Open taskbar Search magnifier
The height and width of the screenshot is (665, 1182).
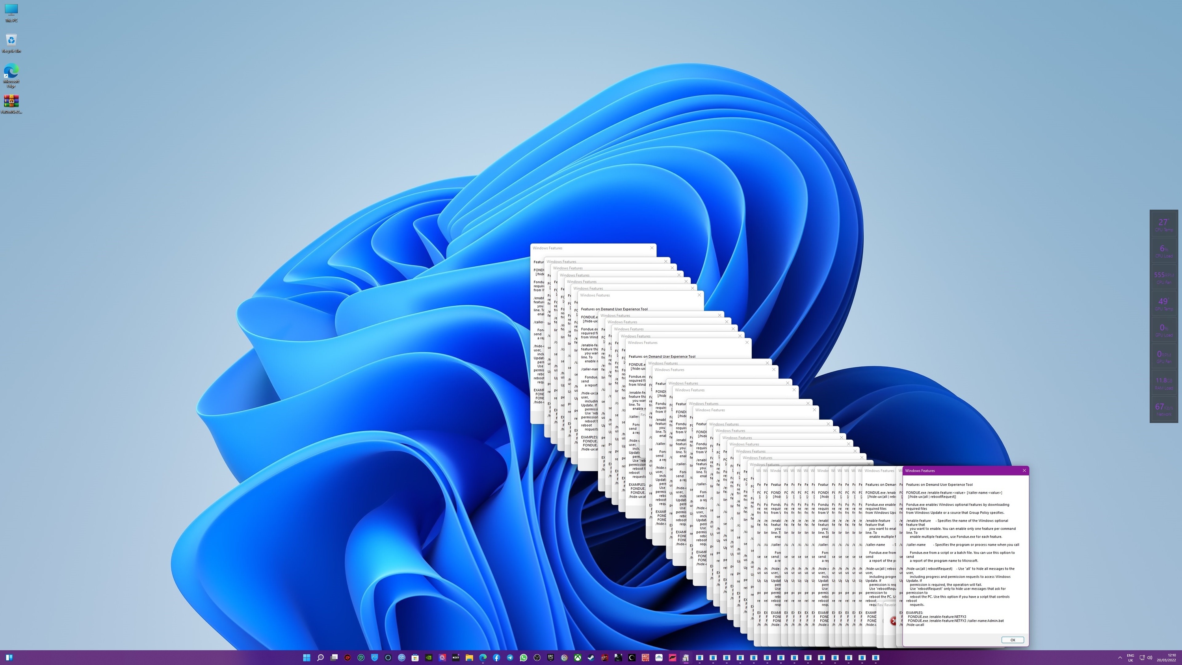coord(321,658)
